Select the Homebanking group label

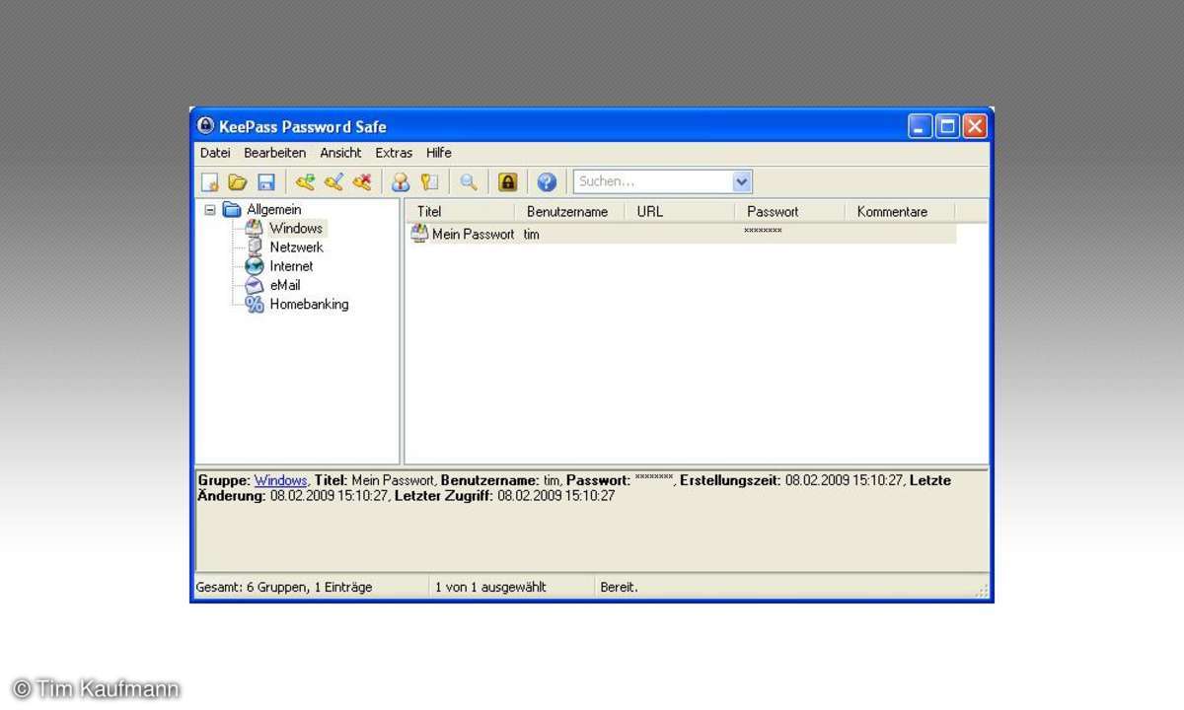(x=309, y=304)
